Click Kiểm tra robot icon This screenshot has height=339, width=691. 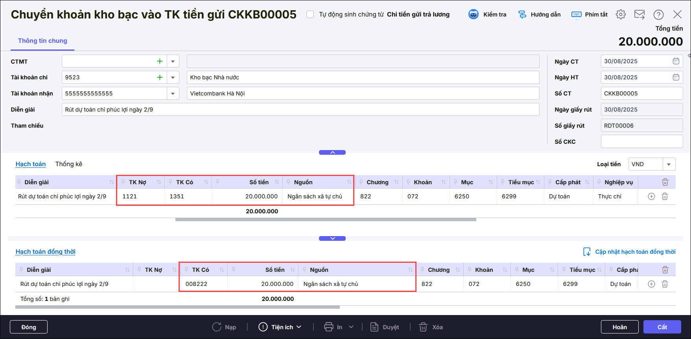tap(474, 15)
